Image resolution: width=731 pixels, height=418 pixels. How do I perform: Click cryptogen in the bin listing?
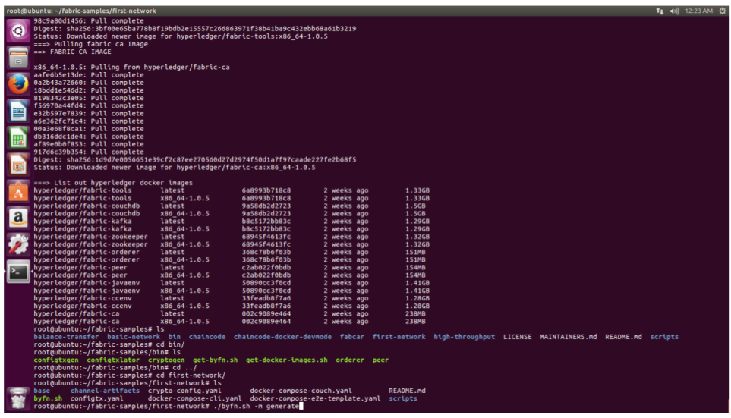[166, 360]
